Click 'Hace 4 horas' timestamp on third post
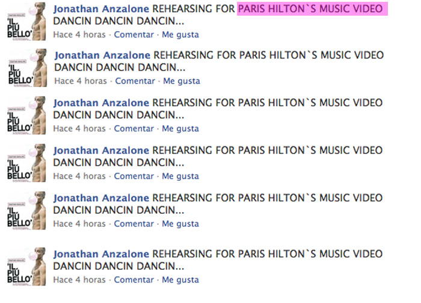Screen dimensions: 421x303 [x=79, y=128]
